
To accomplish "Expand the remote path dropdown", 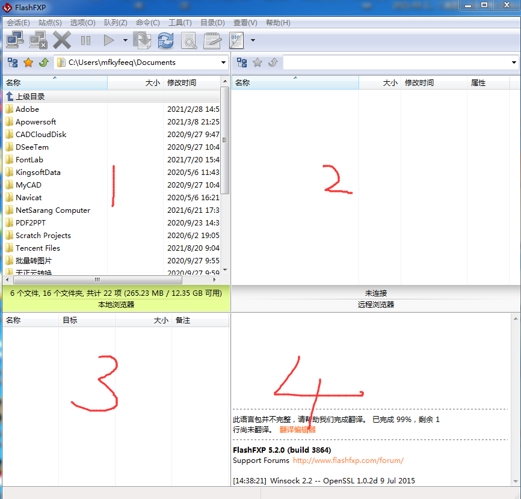I will point(514,63).
